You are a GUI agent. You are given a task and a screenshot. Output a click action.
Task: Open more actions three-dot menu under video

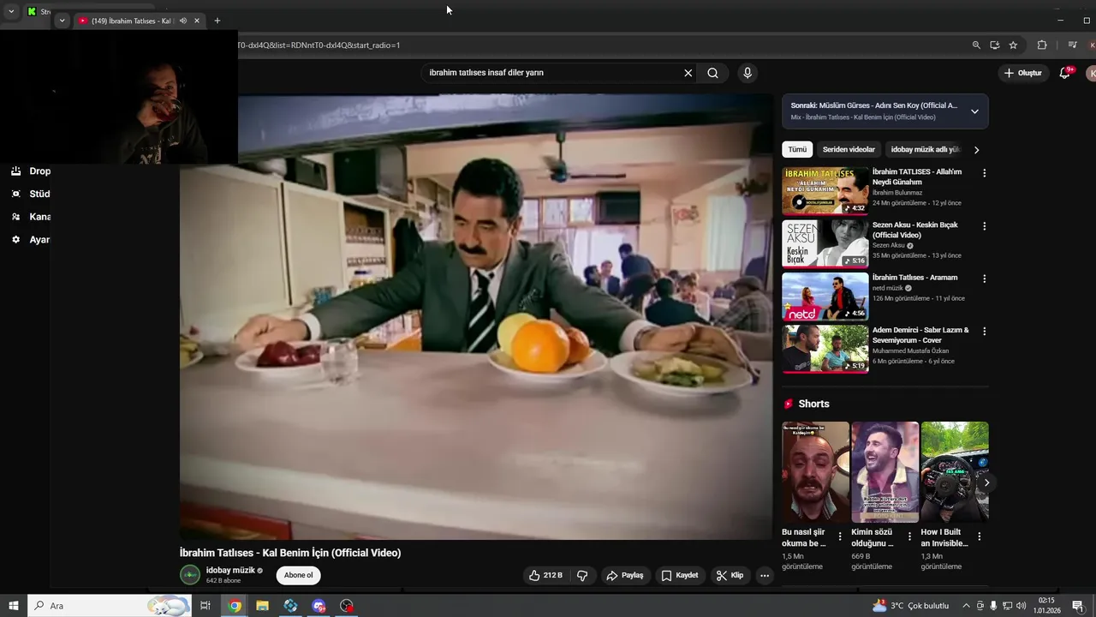point(765,575)
